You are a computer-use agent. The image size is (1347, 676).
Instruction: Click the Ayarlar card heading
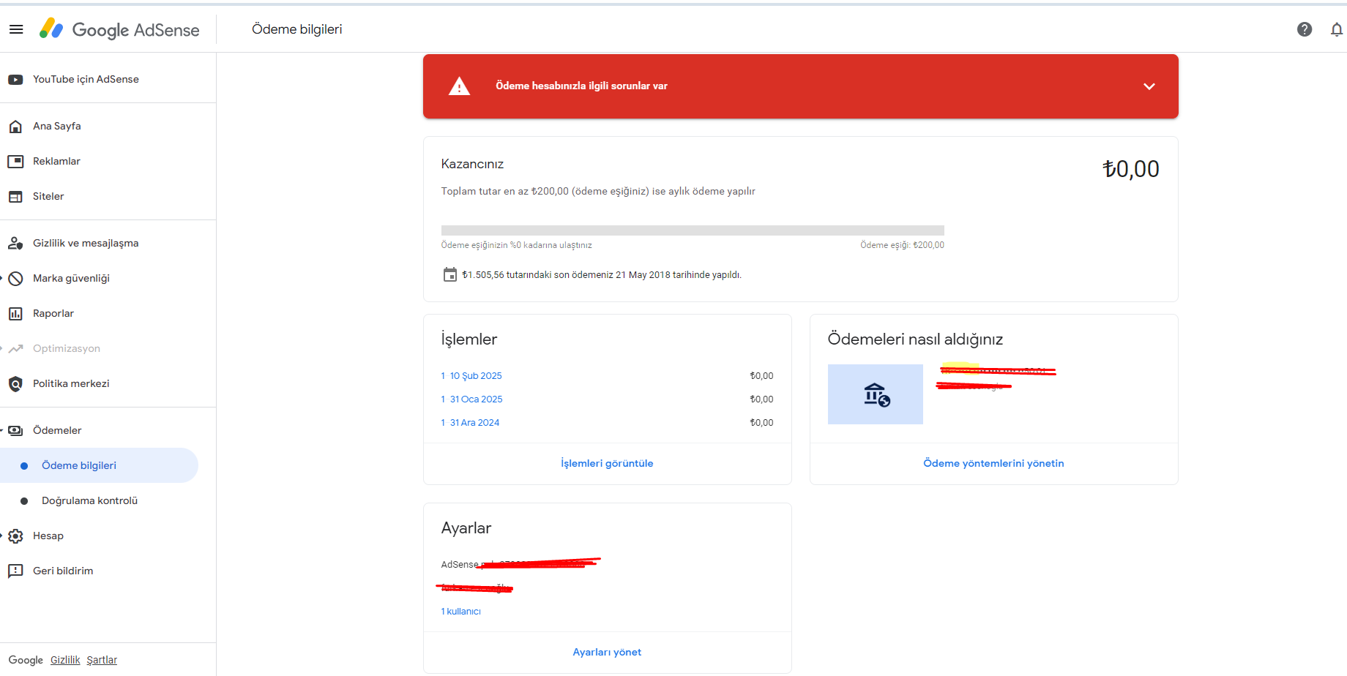pos(466,527)
